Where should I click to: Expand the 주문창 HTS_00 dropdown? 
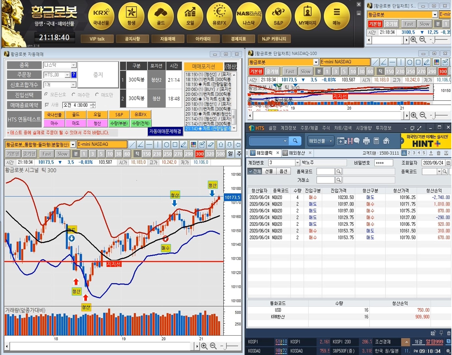click(x=67, y=75)
